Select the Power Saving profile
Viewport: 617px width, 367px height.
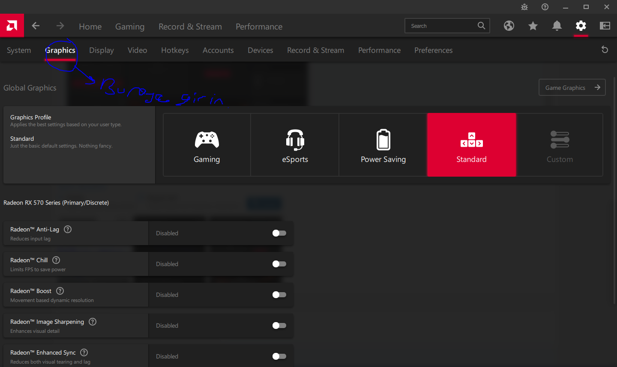click(x=383, y=145)
